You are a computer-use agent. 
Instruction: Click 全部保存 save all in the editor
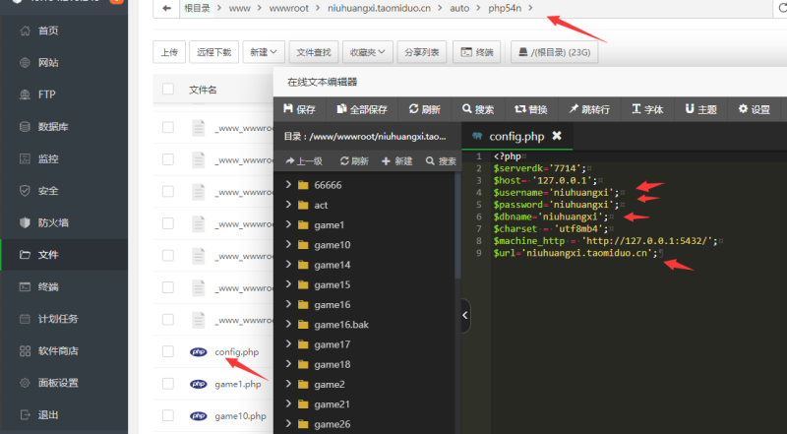click(362, 109)
